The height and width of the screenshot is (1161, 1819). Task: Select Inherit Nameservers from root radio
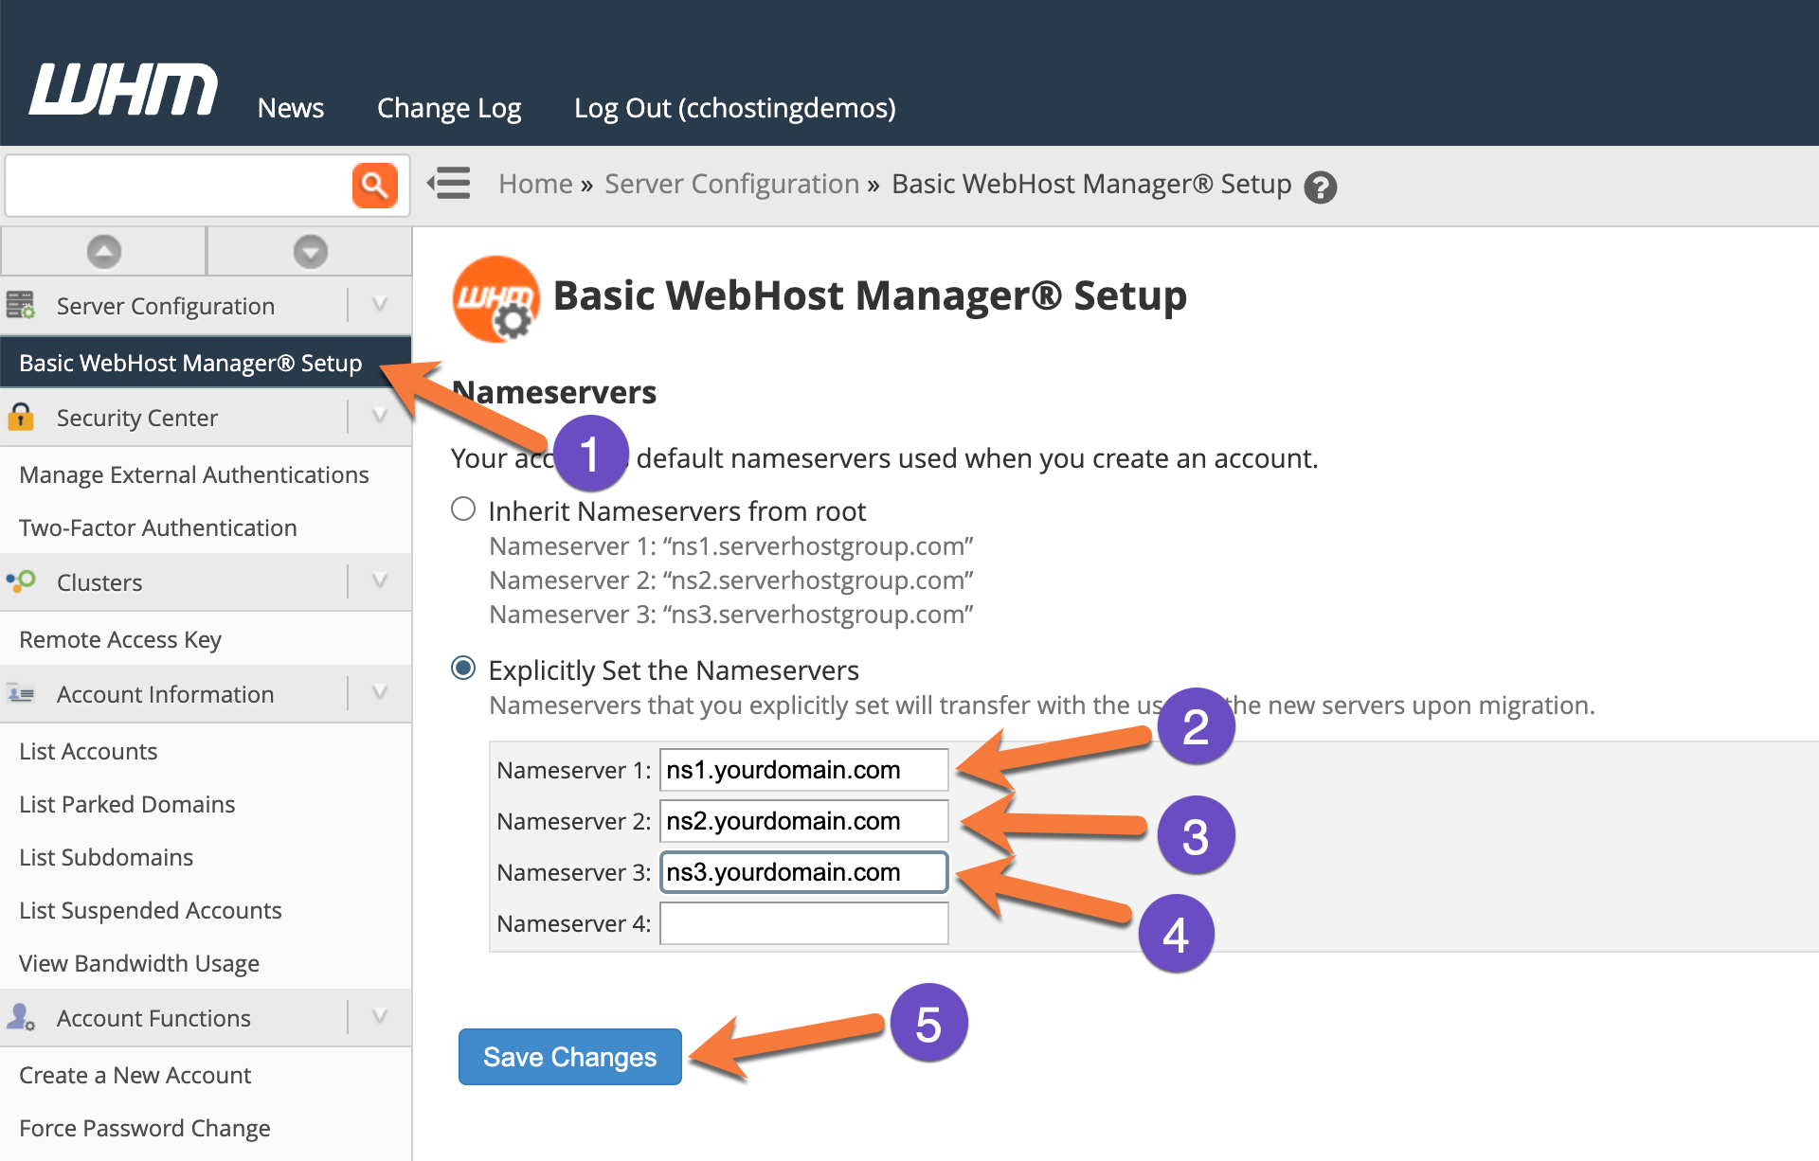pyautogui.click(x=463, y=509)
